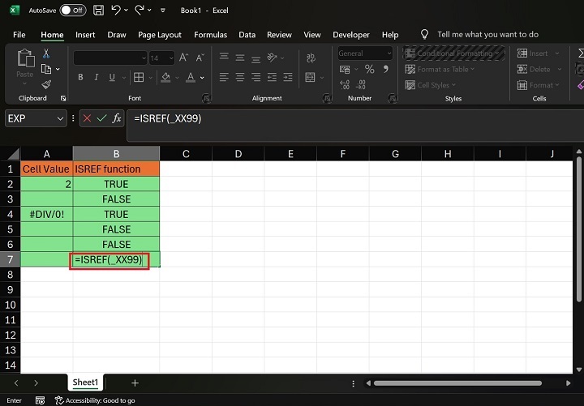Click the Decrease Indent icon
This screenshot has height=406, width=584.
coord(272,77)
